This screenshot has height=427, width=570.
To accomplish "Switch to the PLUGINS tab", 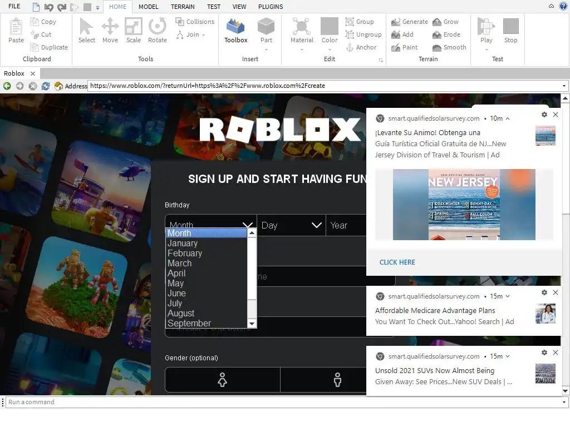I will click(x=271, y=7).
